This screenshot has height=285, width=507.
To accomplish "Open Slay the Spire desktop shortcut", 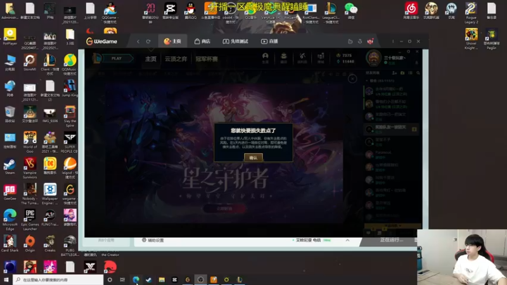I will point(70,117).
